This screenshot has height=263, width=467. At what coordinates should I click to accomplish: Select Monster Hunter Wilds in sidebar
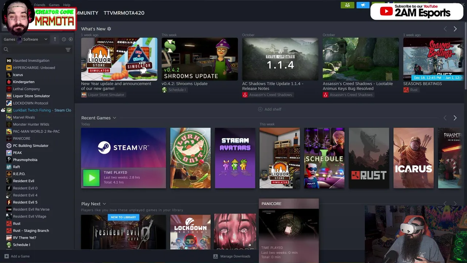31,124
